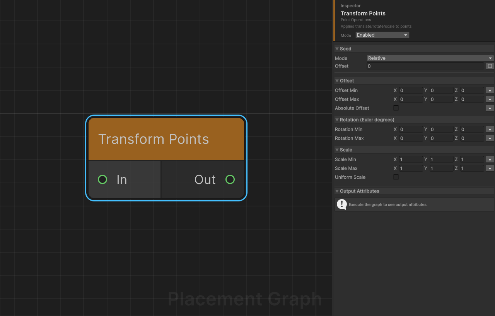Viewport: 495px width, 316px height.
Task: Click the dot button on Absolute Offset row
Action: point(490,108)
